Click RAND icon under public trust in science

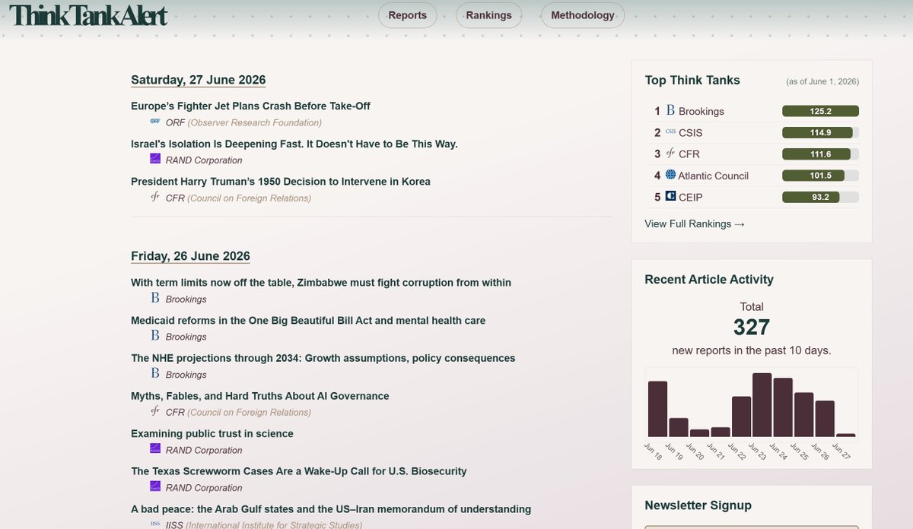(x=155, y=449)
